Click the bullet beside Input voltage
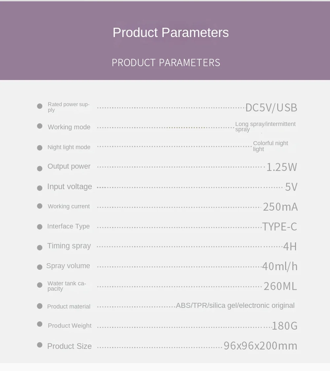This screenshot has width=330, height=371. (x=40, y=188)
